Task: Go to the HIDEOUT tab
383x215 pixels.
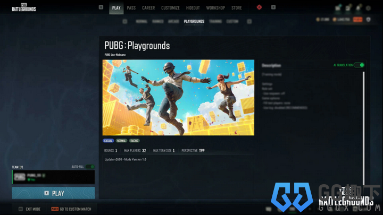Action: tap(193, 8)
